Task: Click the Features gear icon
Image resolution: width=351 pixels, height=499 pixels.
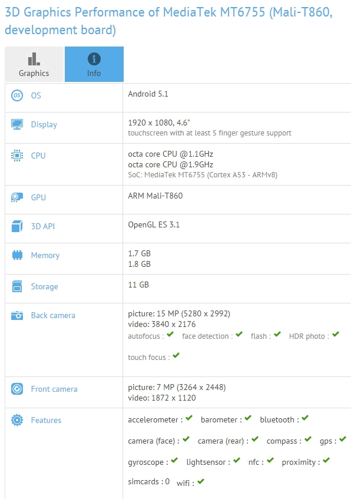Action: click(17, 420)
